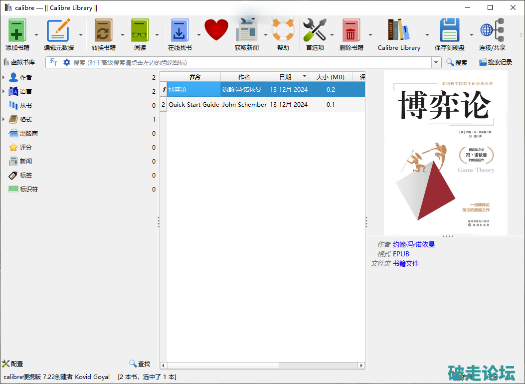Click the 添加书籍 (Add books) icon
Image resolution: width=525 pixels, height=384 pixels.
(x=17, y=31)
